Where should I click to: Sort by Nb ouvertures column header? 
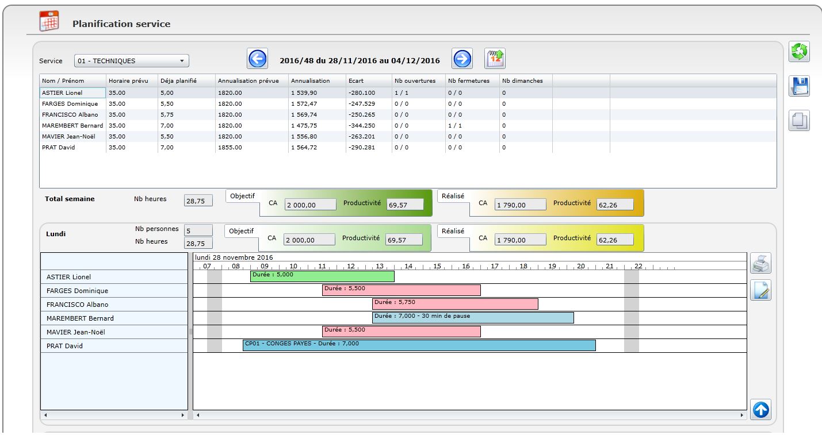click(x=418, y=80)
